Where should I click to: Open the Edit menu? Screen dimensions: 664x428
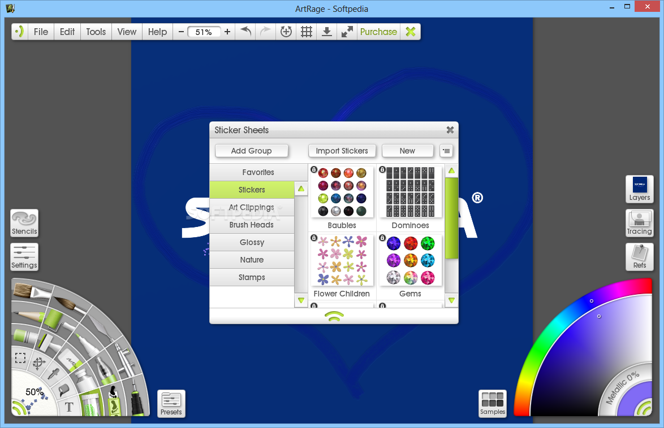67,32
